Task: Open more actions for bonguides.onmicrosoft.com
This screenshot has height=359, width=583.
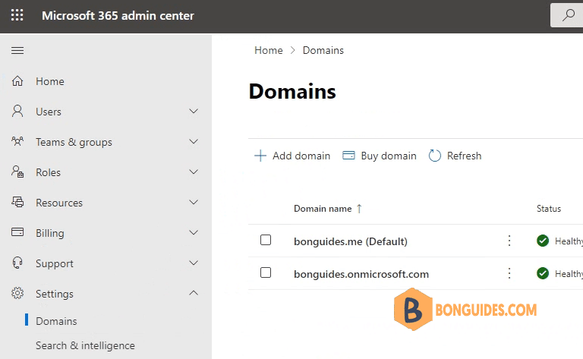Action: pyautogui.click(x=509, y=273)
